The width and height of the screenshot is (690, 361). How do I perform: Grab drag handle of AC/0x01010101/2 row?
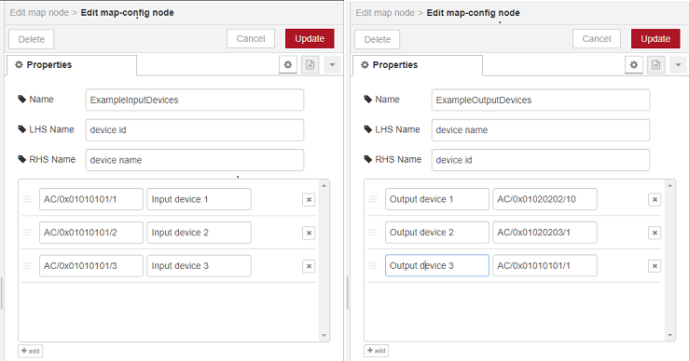(x=27, y=233)
